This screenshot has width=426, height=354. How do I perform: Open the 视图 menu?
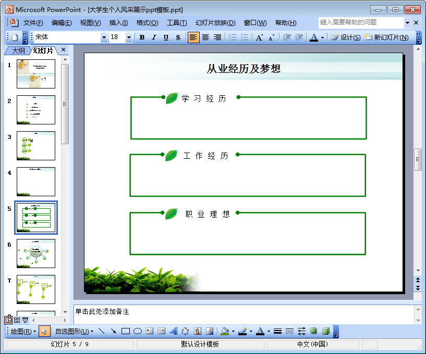pos(91,23)
